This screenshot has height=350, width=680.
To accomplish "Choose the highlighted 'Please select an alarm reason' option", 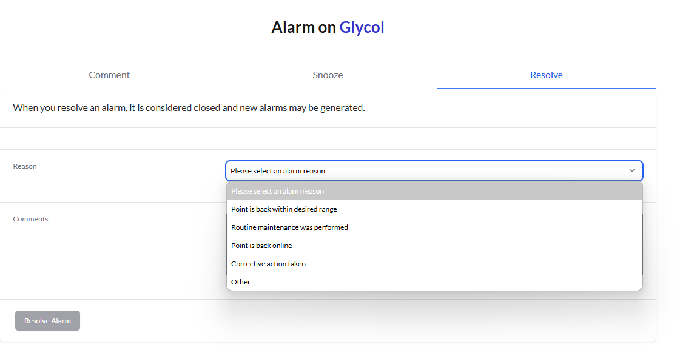I will click(434, 191).
